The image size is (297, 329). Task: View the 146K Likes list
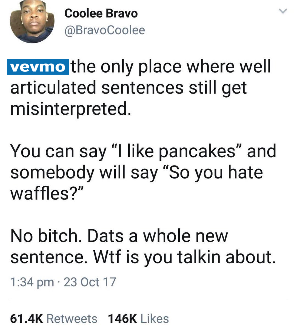(138, 319)
